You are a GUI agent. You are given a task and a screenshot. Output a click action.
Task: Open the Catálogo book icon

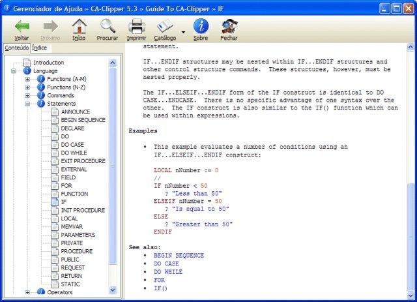click(165, 26)
